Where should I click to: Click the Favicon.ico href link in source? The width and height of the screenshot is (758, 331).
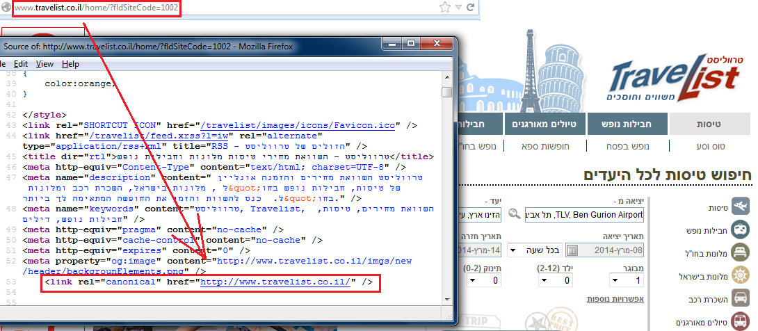(x=298, y=125)
